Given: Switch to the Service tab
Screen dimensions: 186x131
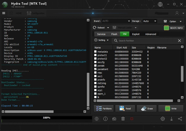Looking at the screenshot, I should pos(101,34).
